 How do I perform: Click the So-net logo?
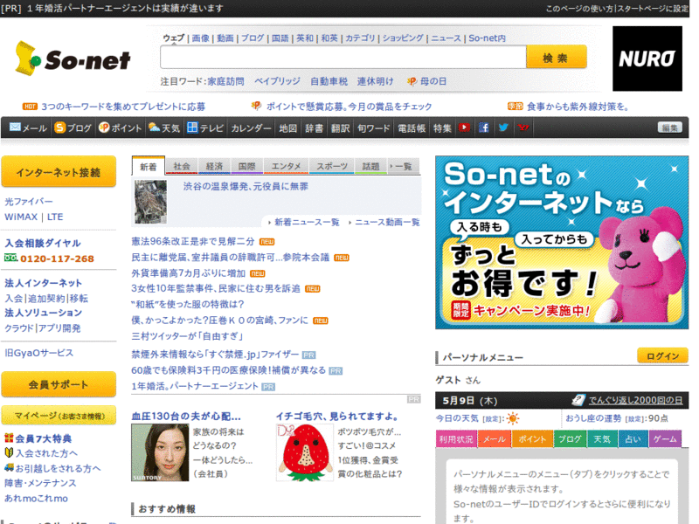pos(73,59)
